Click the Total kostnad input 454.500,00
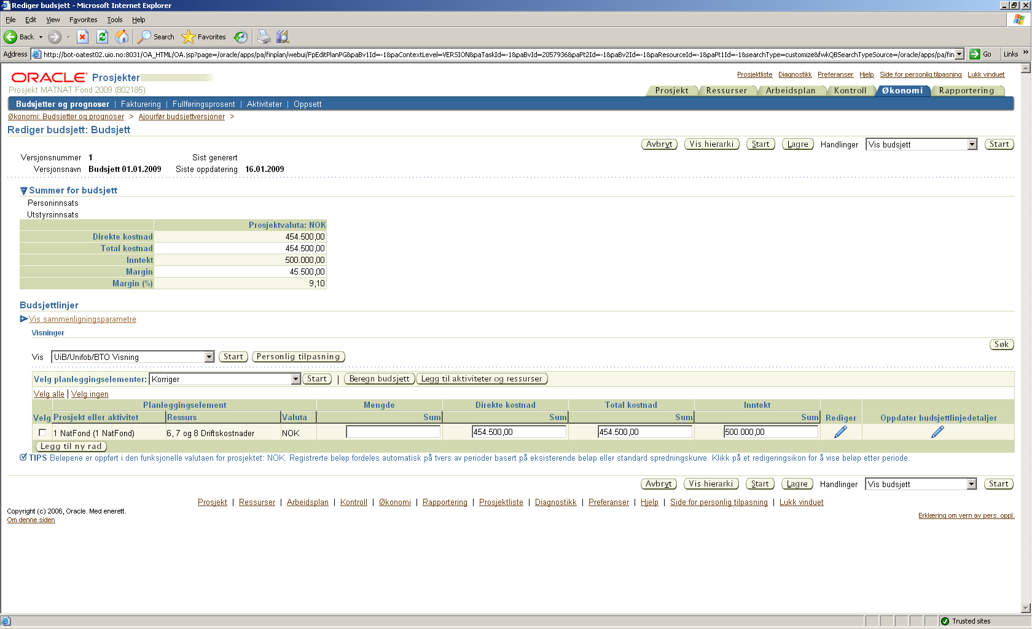Image resolution: width=1032 pixels, height=629 pixels. click(x=645, y=432)
